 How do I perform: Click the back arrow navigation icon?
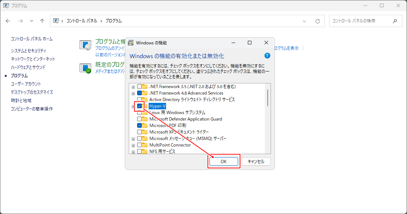(x=8, y=21)
